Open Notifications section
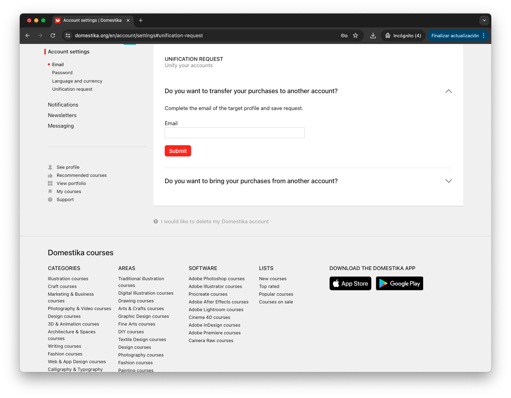 pos(63,105)
